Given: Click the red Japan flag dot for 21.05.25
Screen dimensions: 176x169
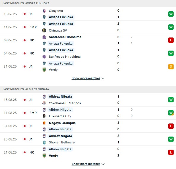Looking at the screenshot, I should click(x=25, y=152).
